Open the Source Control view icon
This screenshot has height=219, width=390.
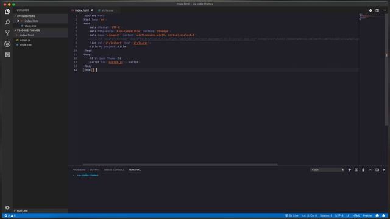pos(7,33)
